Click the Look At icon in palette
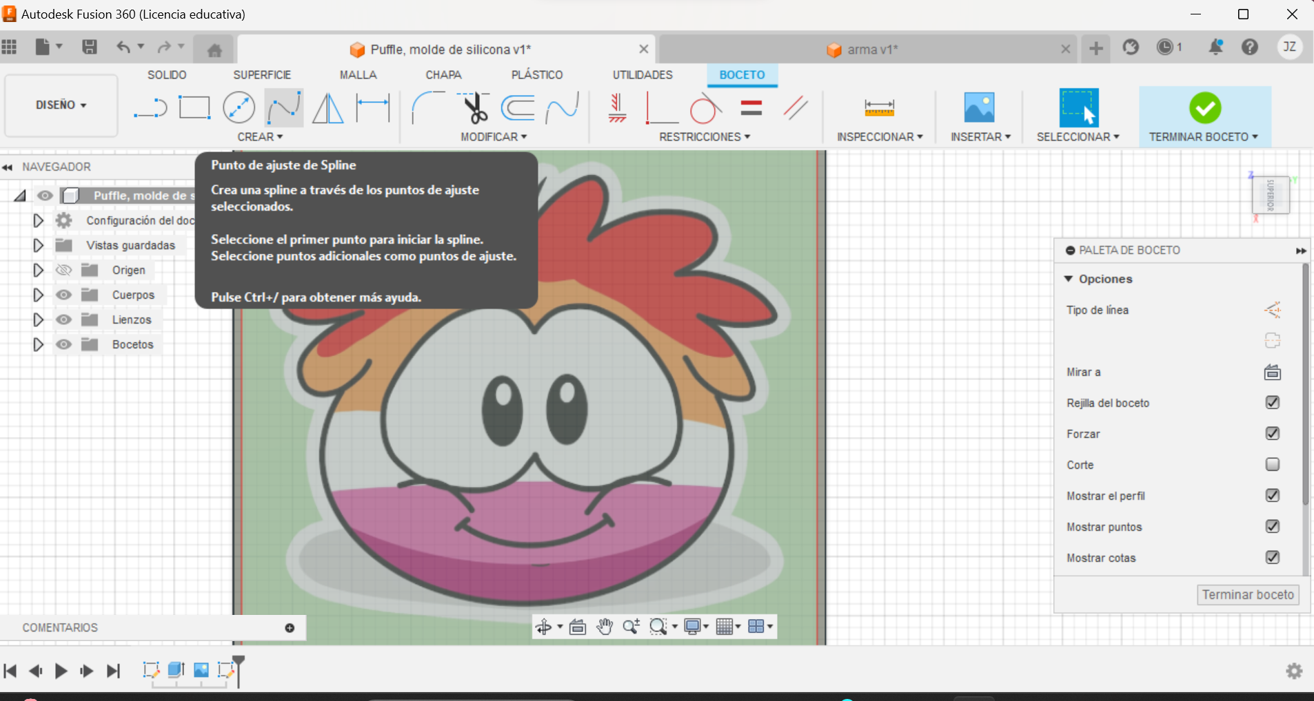The image size is (1314, 701). (x=1273, y=373)
